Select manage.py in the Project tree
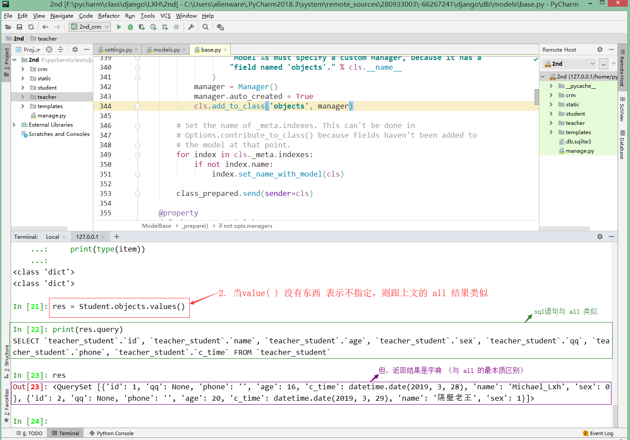The image size is (630, 440). coord(52,116)
